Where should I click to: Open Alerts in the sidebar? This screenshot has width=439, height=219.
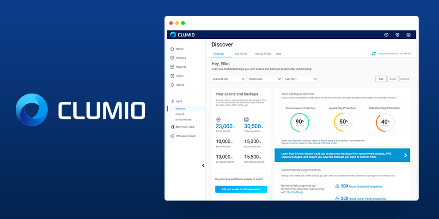(x=180, y=85)
